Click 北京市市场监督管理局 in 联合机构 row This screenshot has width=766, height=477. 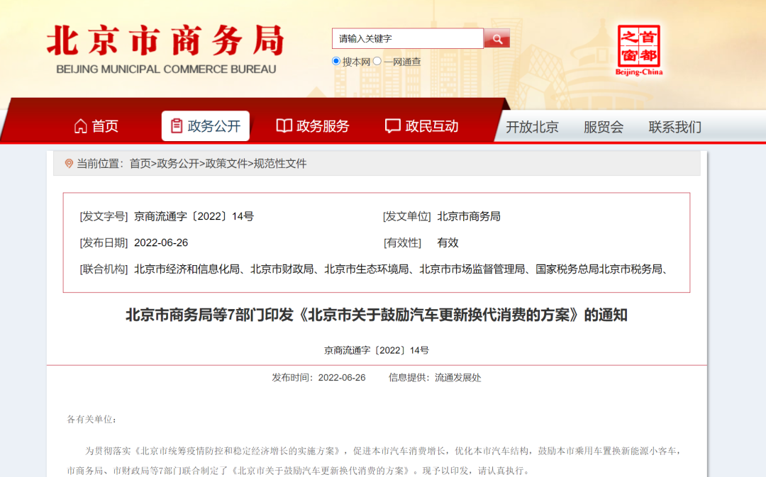pyautogui.click(x=472, y=269)
